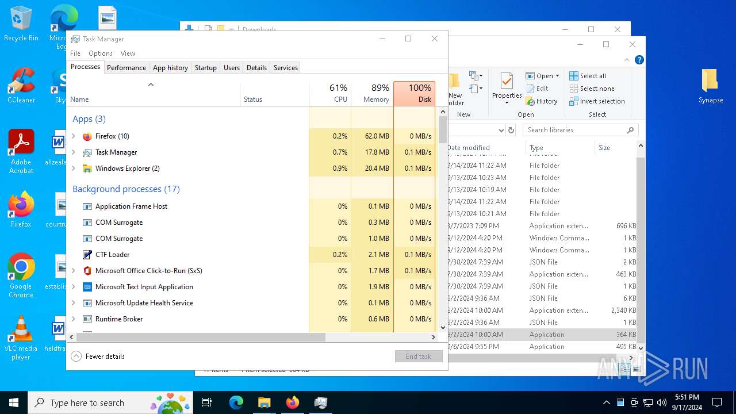Expand Microsoft Office Click-to-Run (SxS) row
This screenshot has width=736, height=414.
point(73,271)
